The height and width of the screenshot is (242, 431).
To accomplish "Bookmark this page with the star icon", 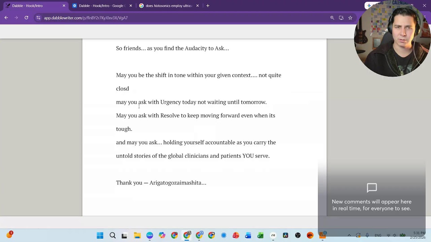I will point(350,18).
